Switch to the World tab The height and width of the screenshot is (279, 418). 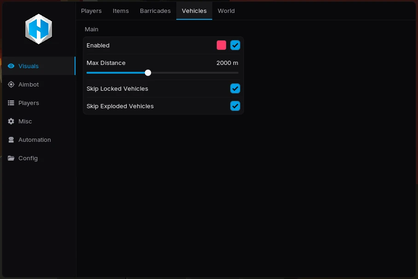226,11
